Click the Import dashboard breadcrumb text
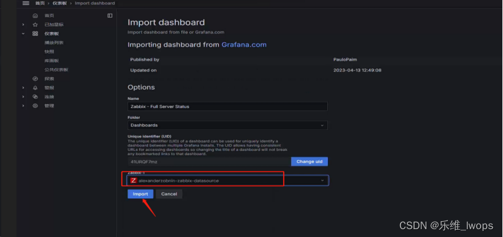The width and height of the screenshot is (503, 237). [x=95, y=3]
